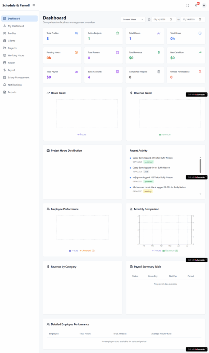This screenshot has width=209, height=353.
Task: Click the Total Revenue dollar icon
Action: coord(159,52)
